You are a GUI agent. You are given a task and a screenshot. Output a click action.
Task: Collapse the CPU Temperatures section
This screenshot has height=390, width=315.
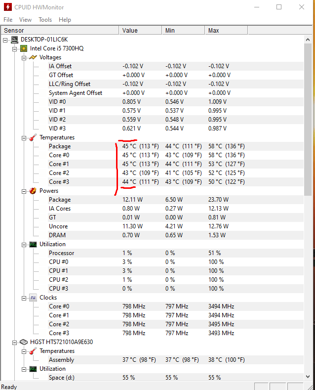point(24,138)
